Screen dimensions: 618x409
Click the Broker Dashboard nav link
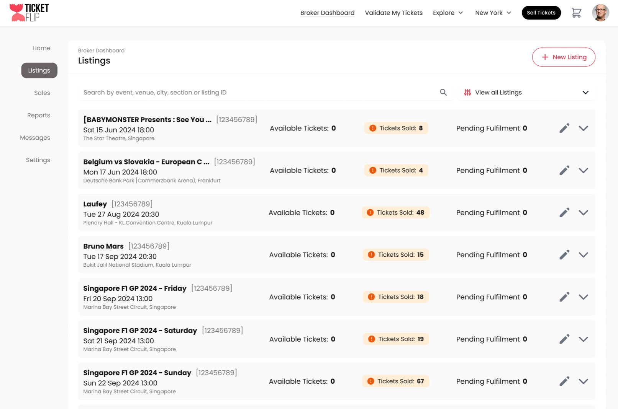[x=327, y=13]
